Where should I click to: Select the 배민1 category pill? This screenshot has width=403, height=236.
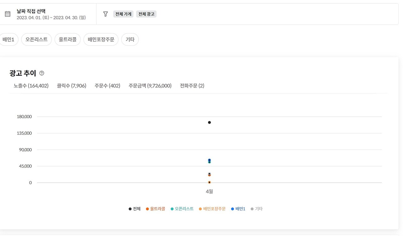9,39
